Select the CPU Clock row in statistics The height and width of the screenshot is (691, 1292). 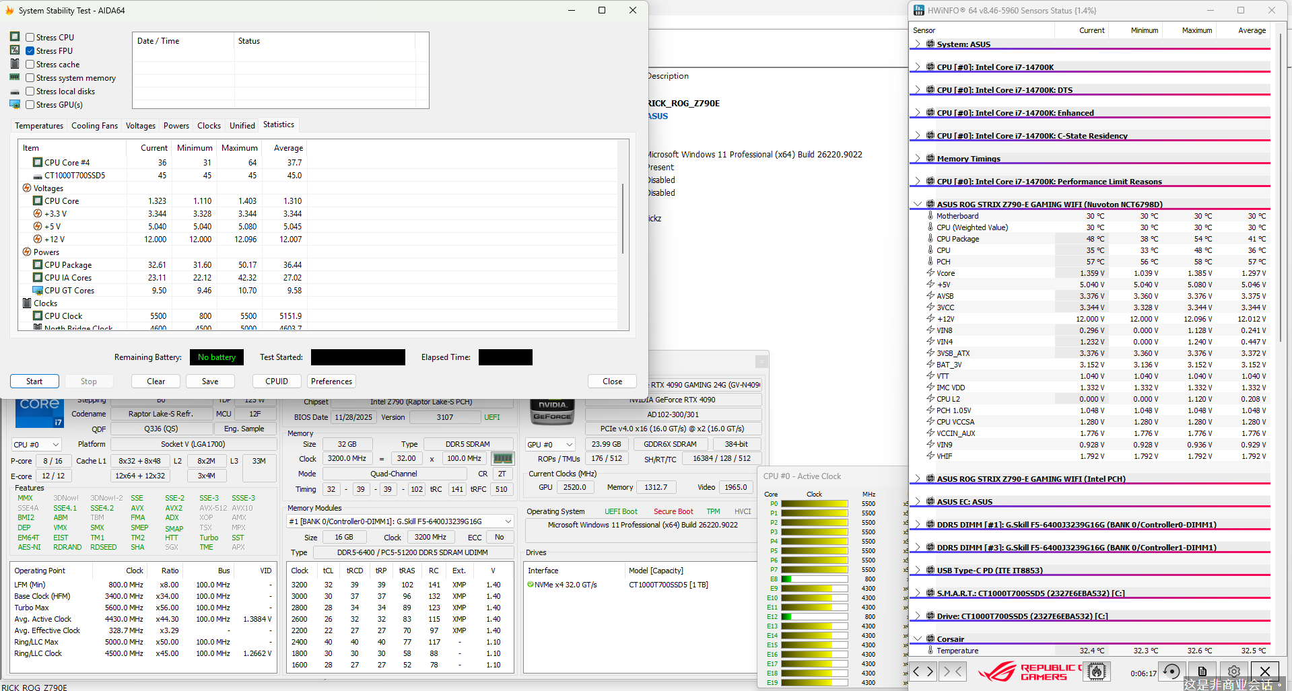pyautogui.click(x=318, y=316)
